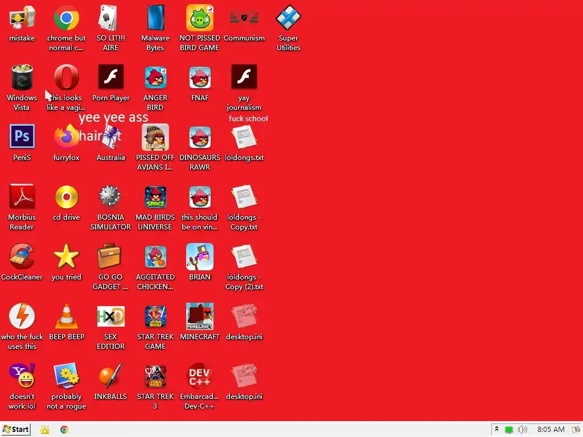This screenshot has width=583, height=437.
Task: Select the HxD hex editor icon
Action: coord(110,316)
